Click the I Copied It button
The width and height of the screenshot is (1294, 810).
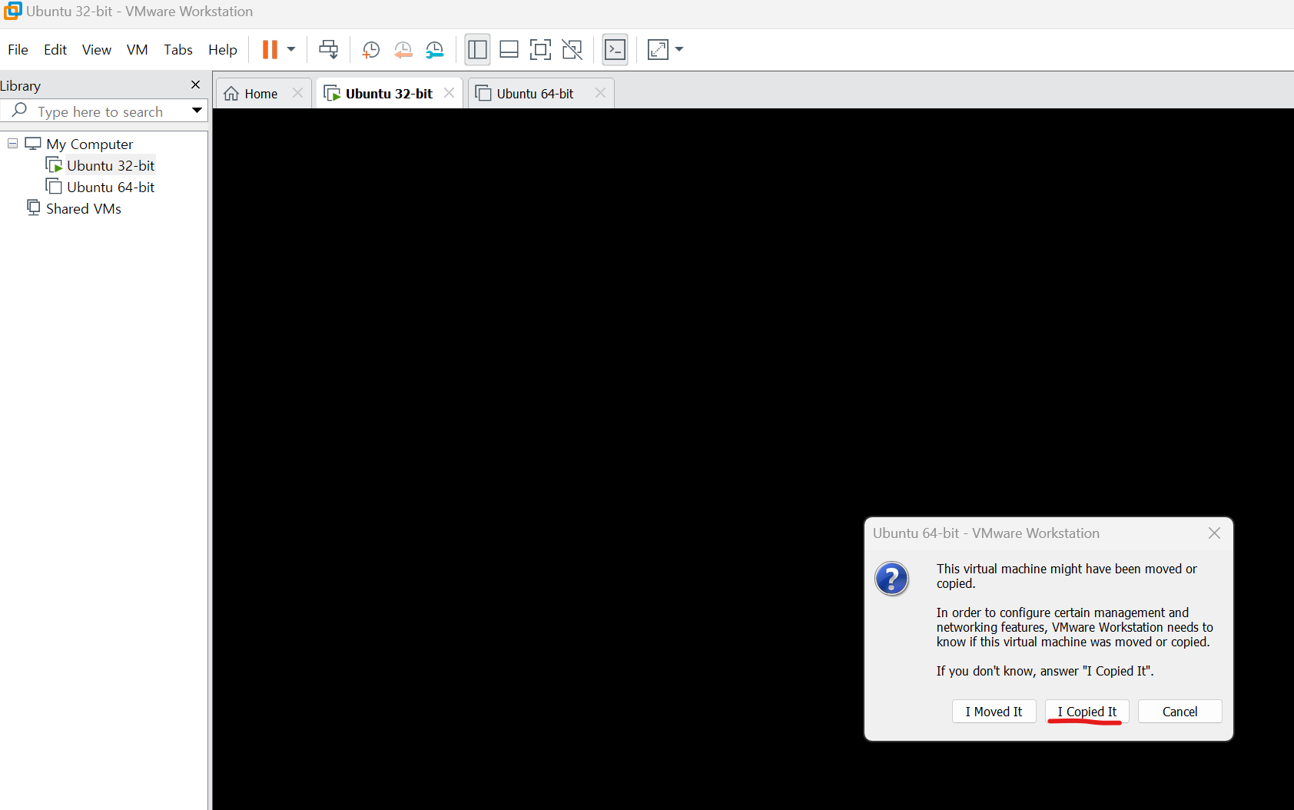tap(1087, 712)
